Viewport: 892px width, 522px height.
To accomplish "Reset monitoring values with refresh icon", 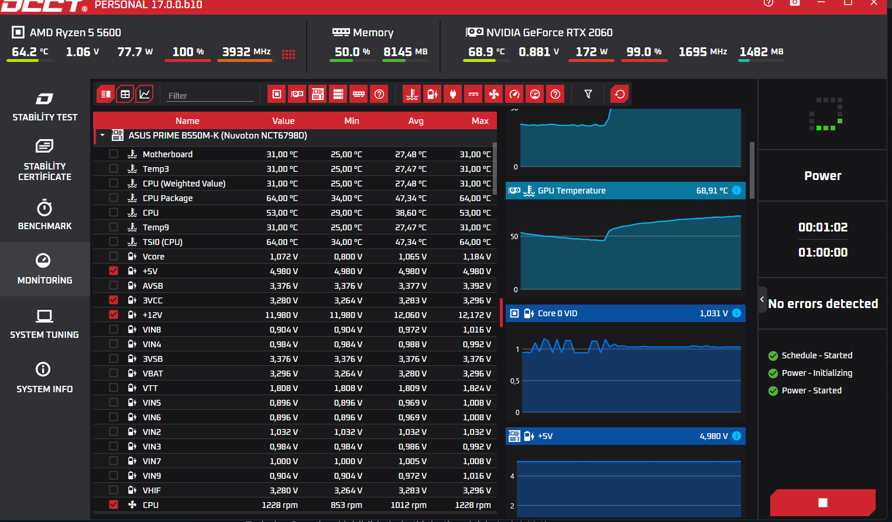I will click(620, 94).
